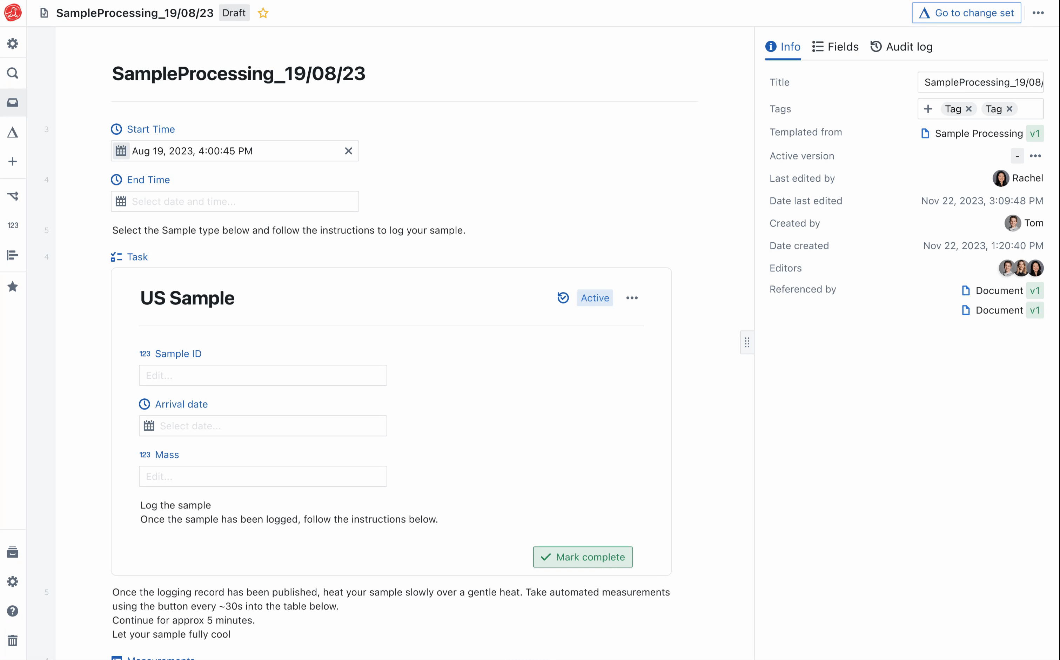Screen dimensions: 1060x660
Task: Click the plus icon in left sidebar
Action: [x=13, y=162]
